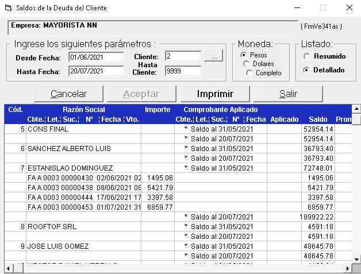
Task: Close the Saldos de la Deuda window
Action: coord(349,8)
